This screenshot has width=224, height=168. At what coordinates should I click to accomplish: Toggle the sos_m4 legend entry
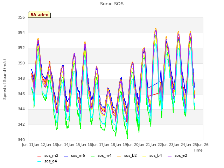point(101,155)
